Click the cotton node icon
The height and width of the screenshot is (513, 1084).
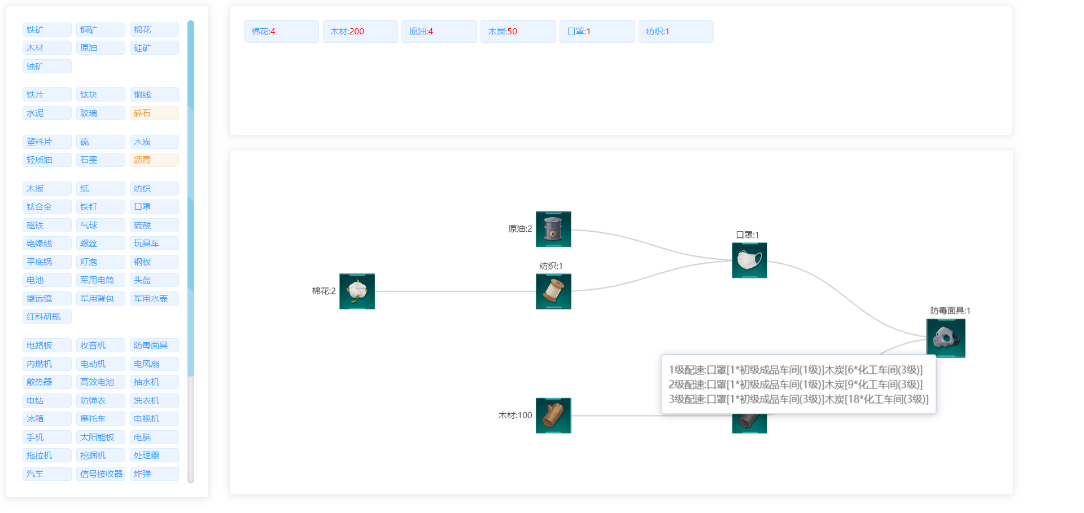[357, 291]
